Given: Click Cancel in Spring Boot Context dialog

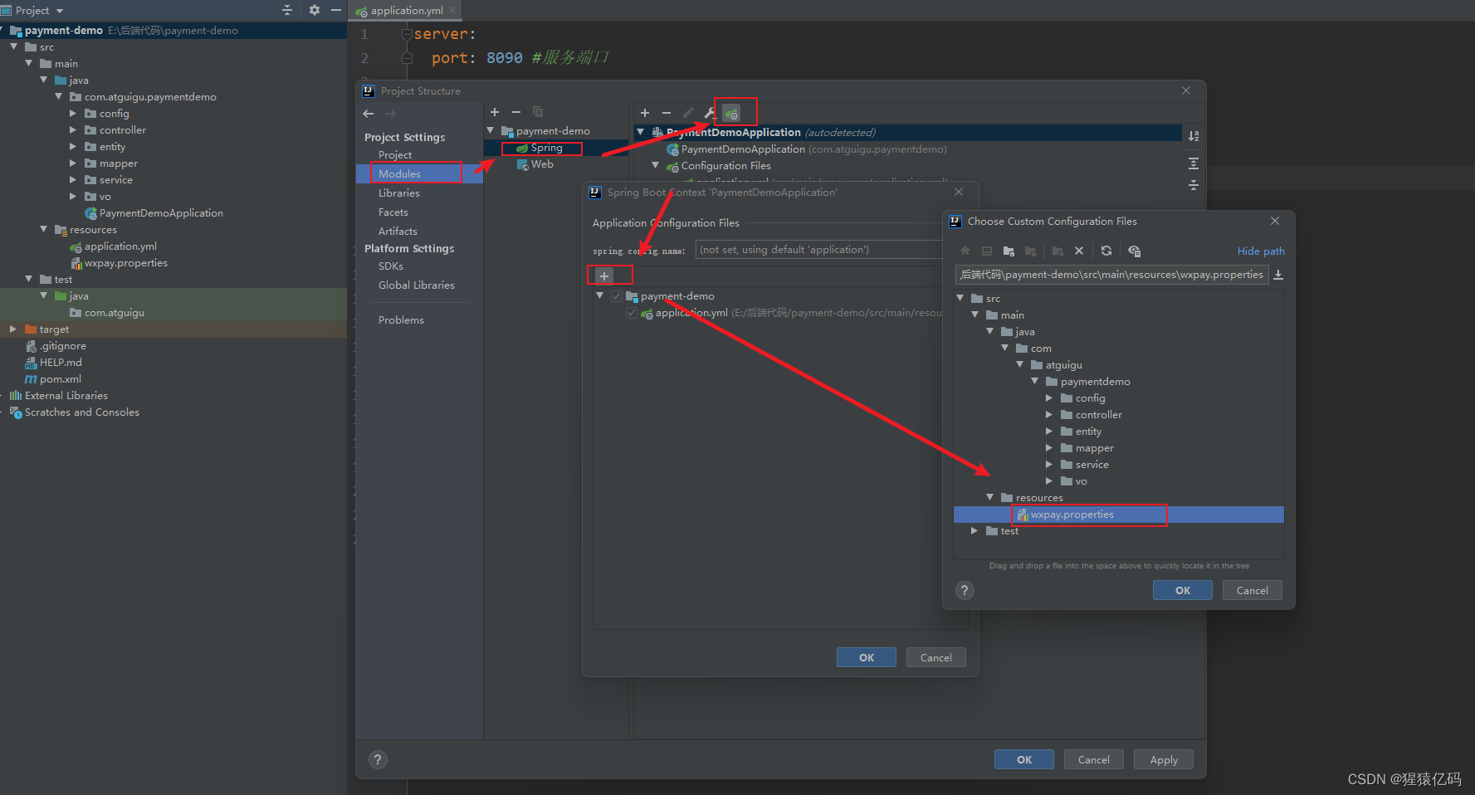Looking at the screenshot, I should [936, 657].
